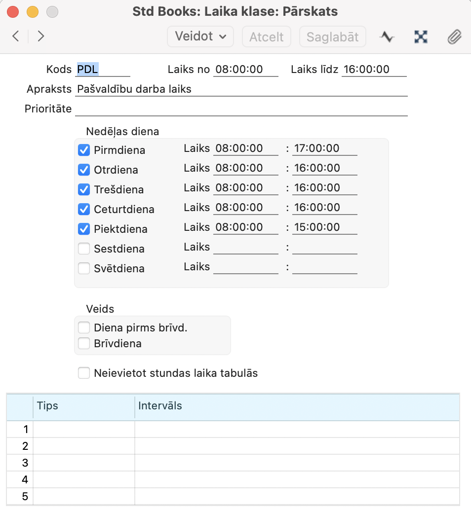471x509 pixels.
Task: Click the Tips column header
Action: (84, 406)
